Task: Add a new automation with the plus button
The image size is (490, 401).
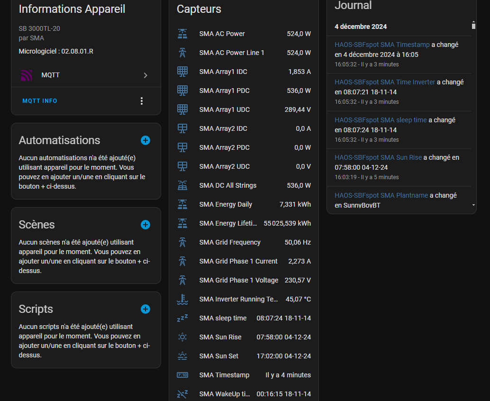Action: [x=145, y=140]
